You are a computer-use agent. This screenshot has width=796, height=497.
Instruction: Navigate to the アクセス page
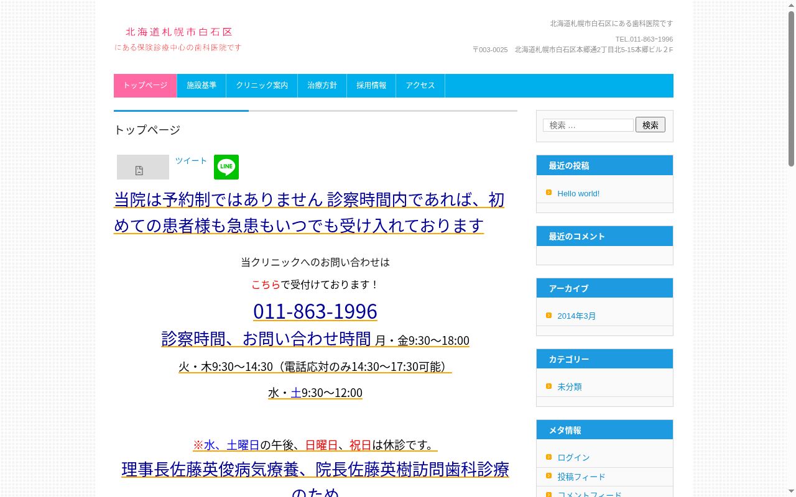[x=420, y=86]
